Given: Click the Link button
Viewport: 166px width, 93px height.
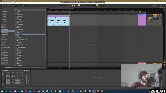Looking at the screenshot, I should pyautogui.click(x=3, y=5).
